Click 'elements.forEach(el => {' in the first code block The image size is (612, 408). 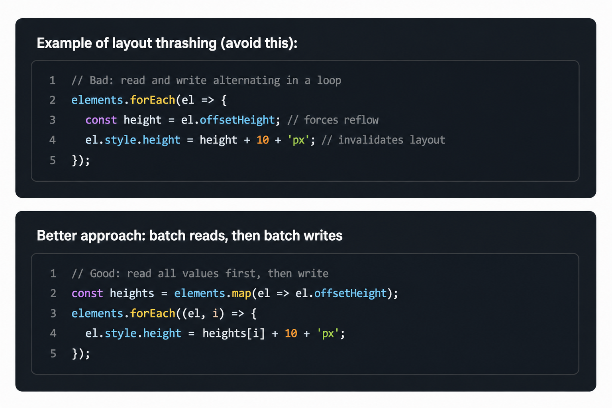pos(149,100)
